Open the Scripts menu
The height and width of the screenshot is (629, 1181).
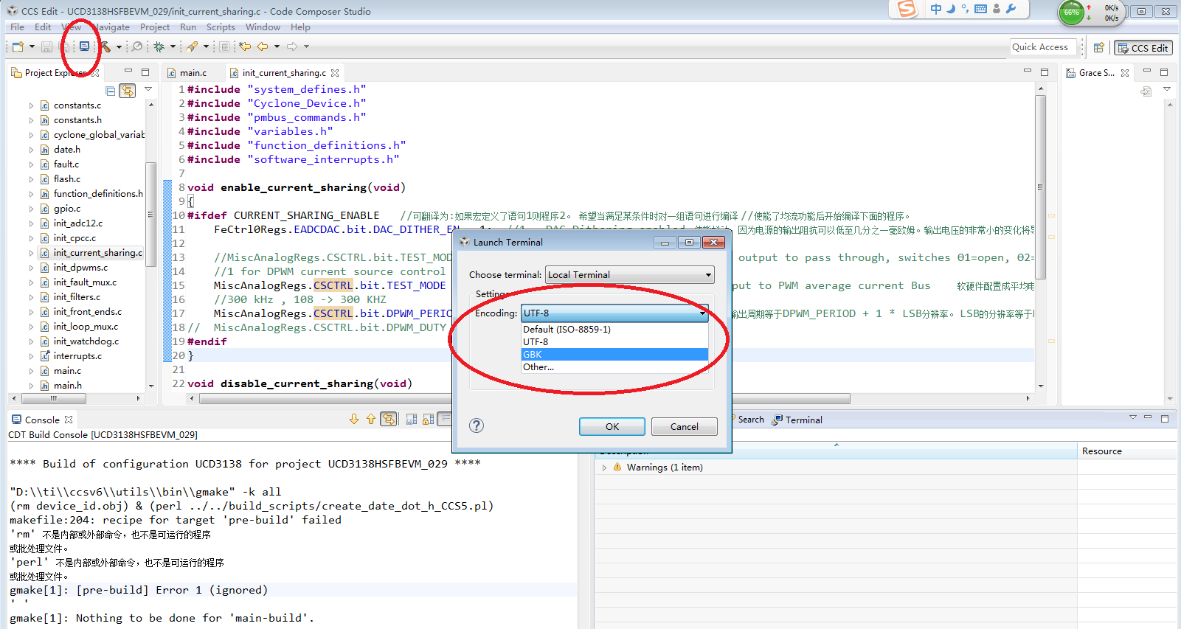tap(221, 27)
